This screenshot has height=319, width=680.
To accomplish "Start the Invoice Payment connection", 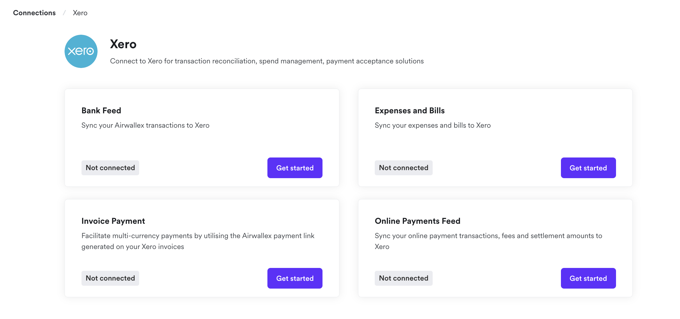I will coord(295,278).
